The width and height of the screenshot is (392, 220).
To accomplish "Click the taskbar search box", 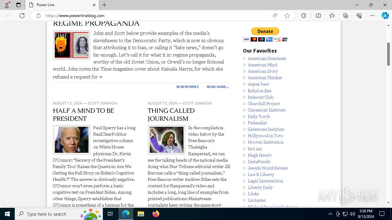I will tap(59, 214).
